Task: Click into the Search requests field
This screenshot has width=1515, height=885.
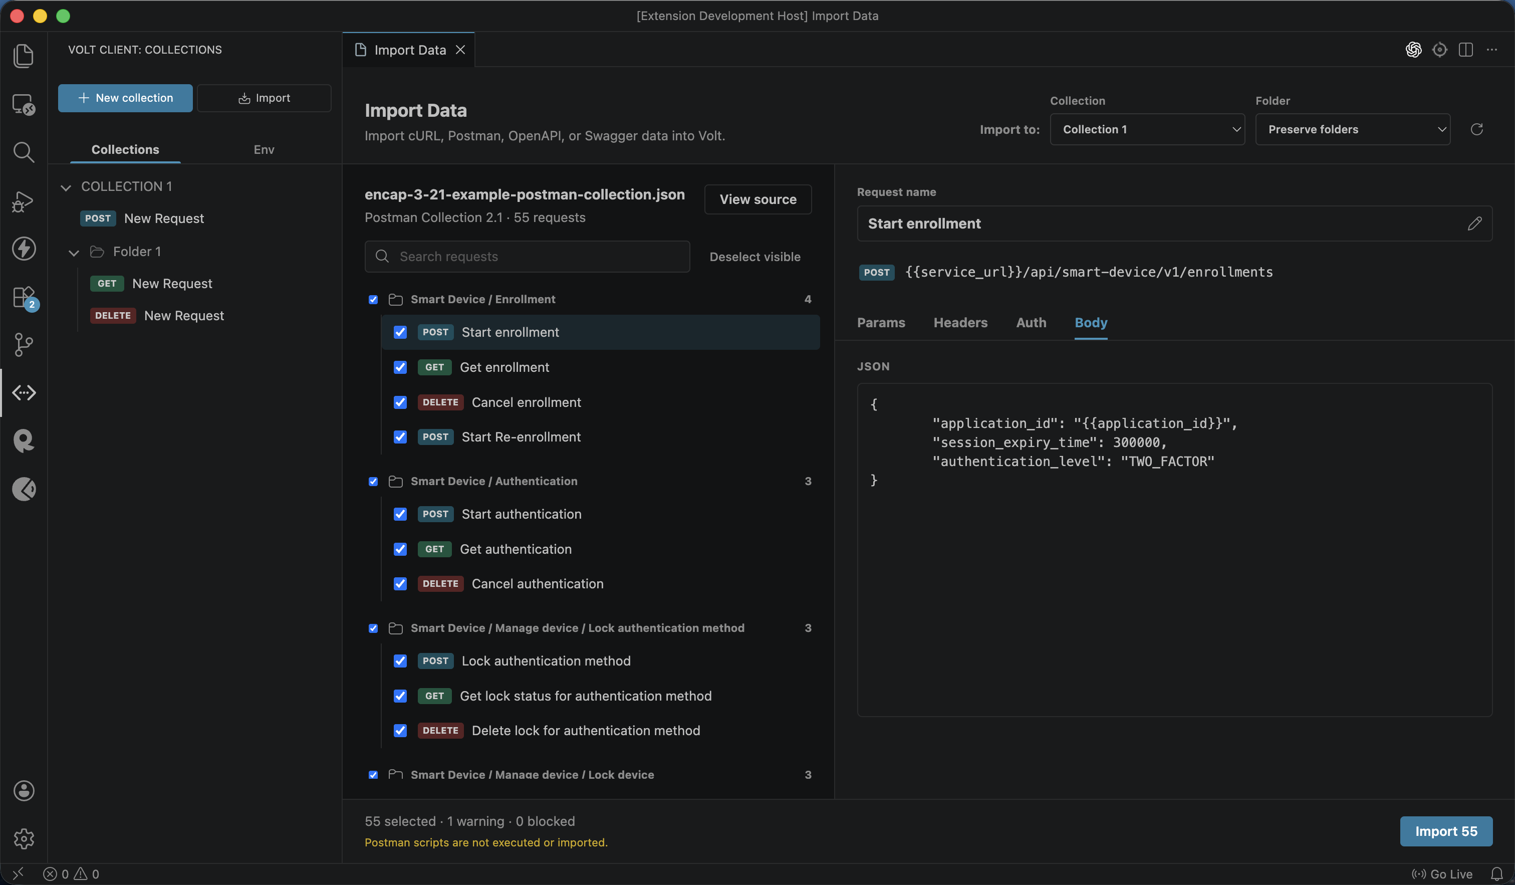Action: tap(527, 257)
